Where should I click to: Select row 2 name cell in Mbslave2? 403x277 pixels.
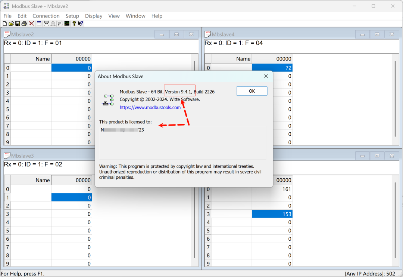(x=31, y=84)
